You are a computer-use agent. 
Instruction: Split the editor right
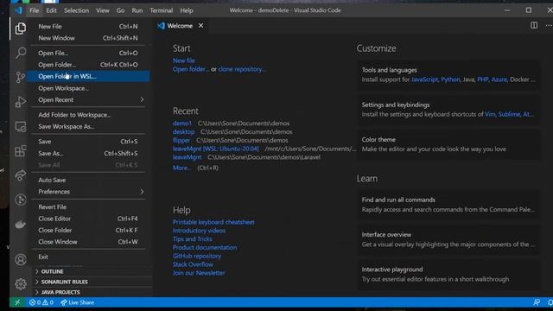(x=534, y=25)
